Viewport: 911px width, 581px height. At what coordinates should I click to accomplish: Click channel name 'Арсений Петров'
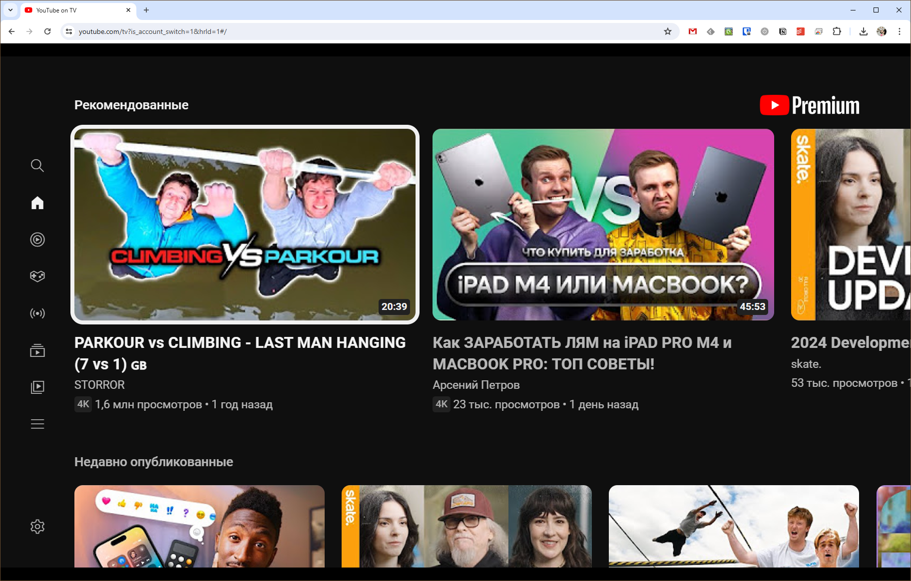point(476,385)
